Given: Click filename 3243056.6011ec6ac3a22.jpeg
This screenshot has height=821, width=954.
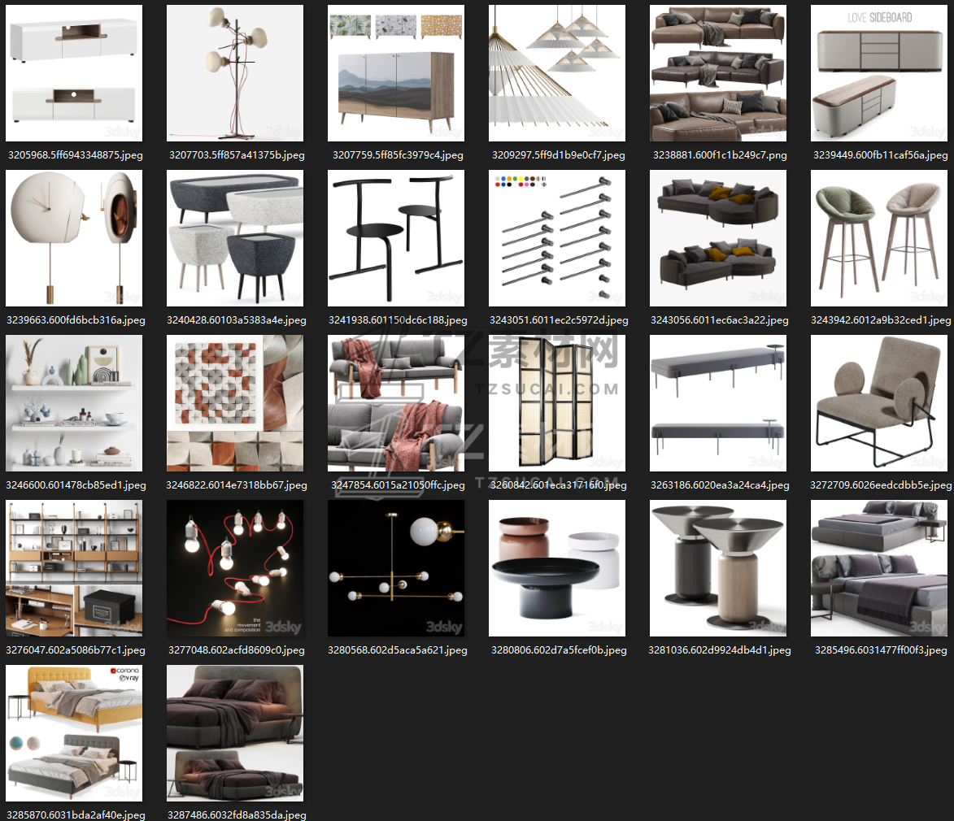Looking at the screenshot, I should [x=720, y=320].
